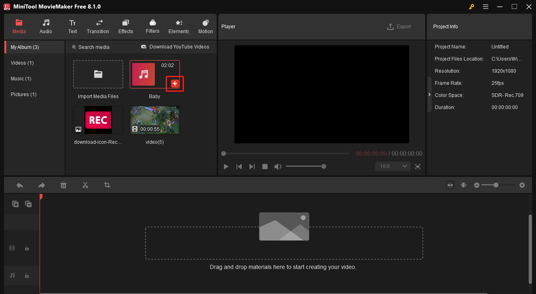Screen dimensions: 536x294
Task: Go to next frame
Action: [252, 166]
